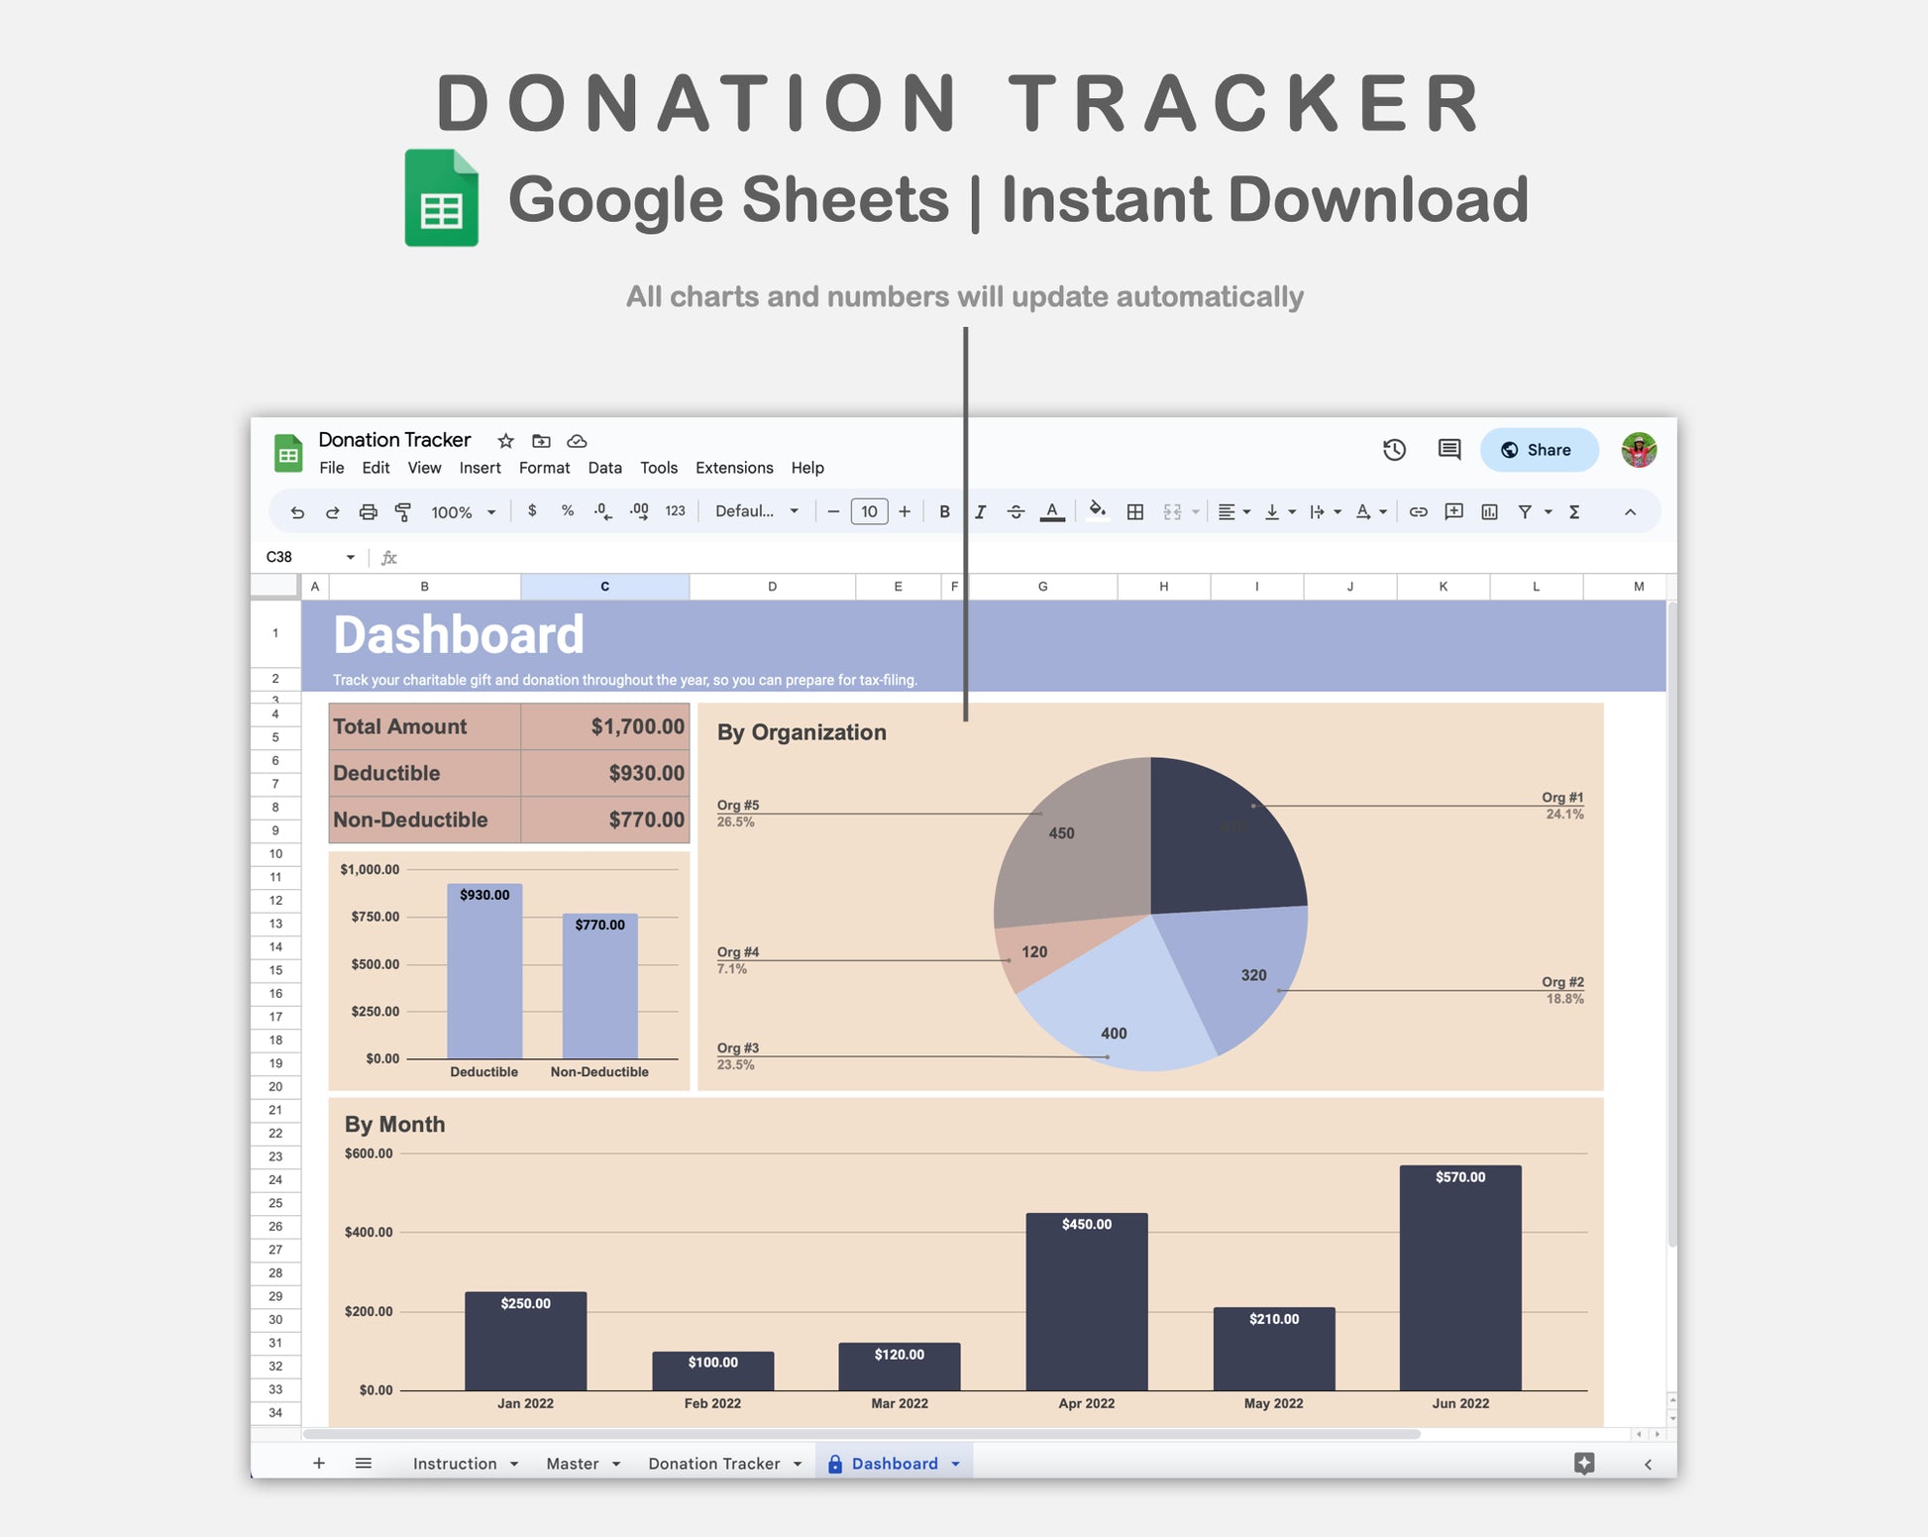Open the zoom 100% dropdown
This screenshot has width=1928, height=1537.
tap(463, 512)
